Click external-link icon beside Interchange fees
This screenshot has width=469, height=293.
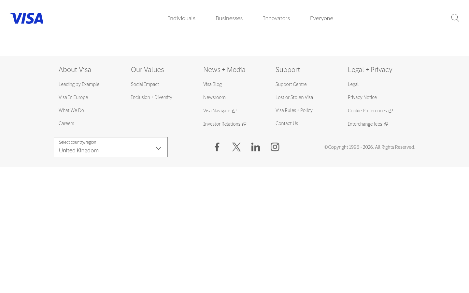pos(386,124)
